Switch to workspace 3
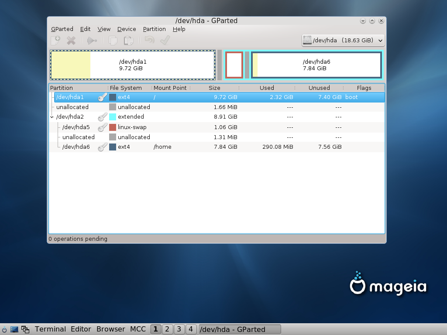The height and width of the screenshot is (335, 447). coord(179,329)
